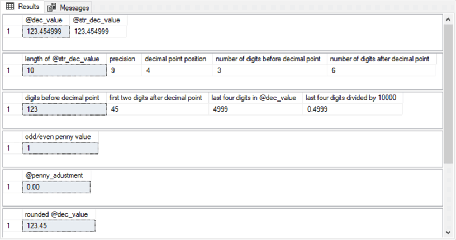
Task: Click the decimal point position column header
Action: (x=176, y=59)
